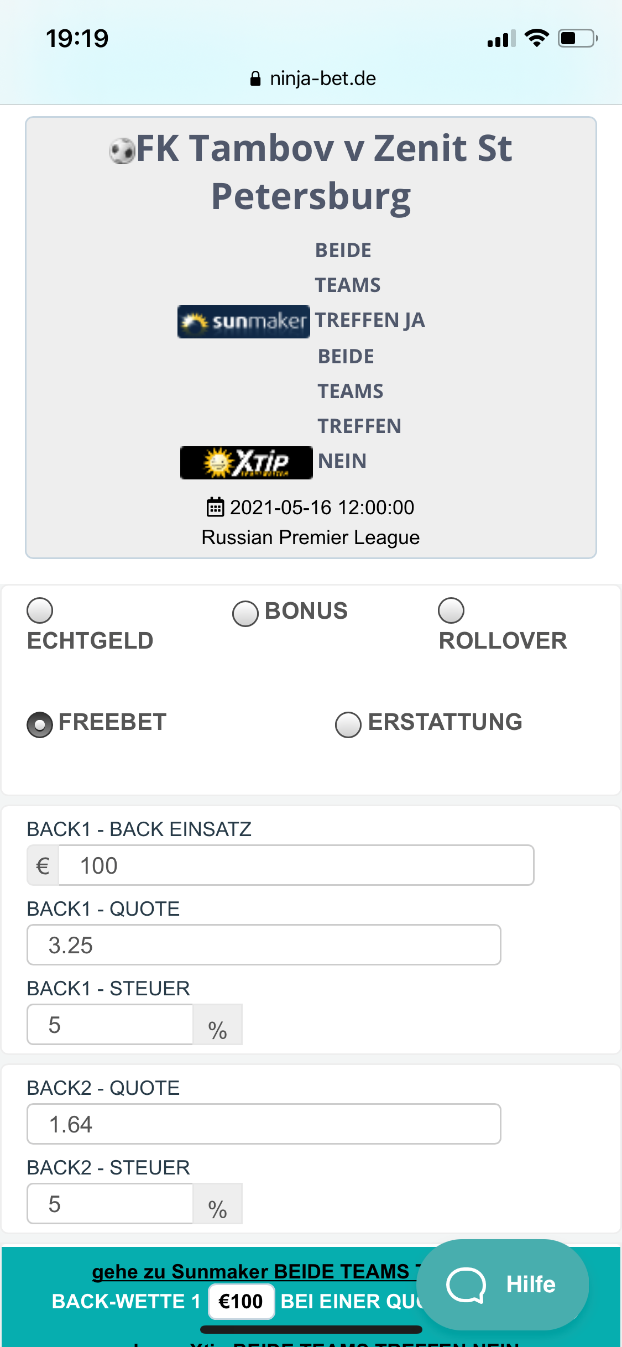The width and height of the screenshot is (622, 1347).
Task: Focus the BACK1 Back Einsatz stake field
Action: (x=296, y=865)
